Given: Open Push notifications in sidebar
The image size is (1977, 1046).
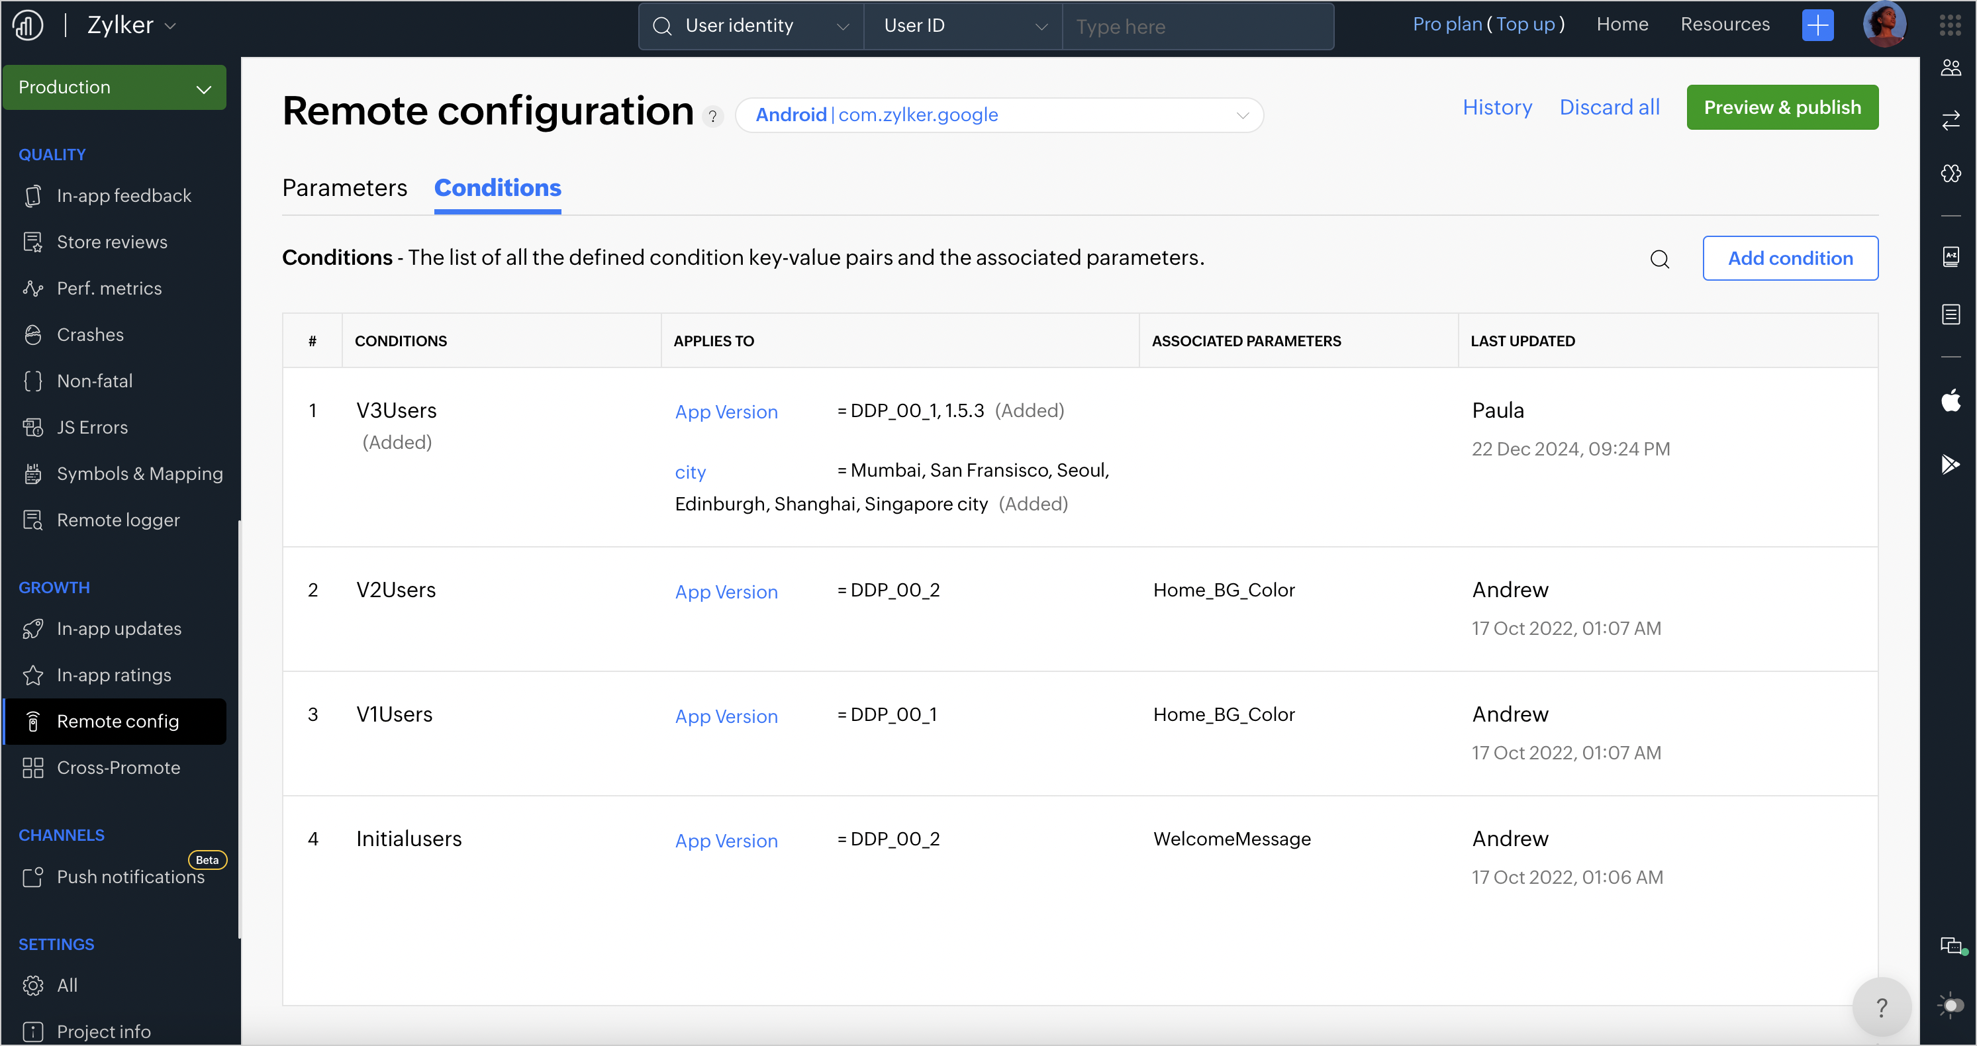Looking at the screenshot, I should tap(130, 877).
